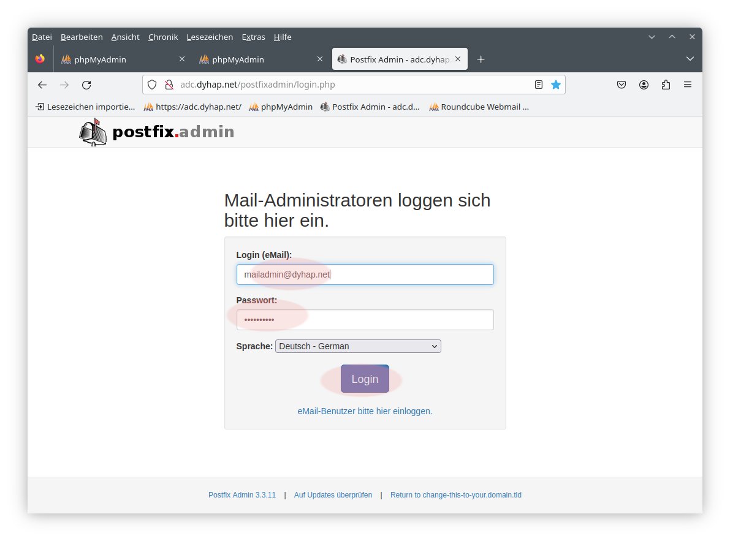Click the insecure connection lock icon
The height and width of the screenshot is (541, 730).
[169, 85]
